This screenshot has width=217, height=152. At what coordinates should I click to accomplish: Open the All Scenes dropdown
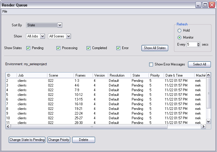[x=68, y=36]
